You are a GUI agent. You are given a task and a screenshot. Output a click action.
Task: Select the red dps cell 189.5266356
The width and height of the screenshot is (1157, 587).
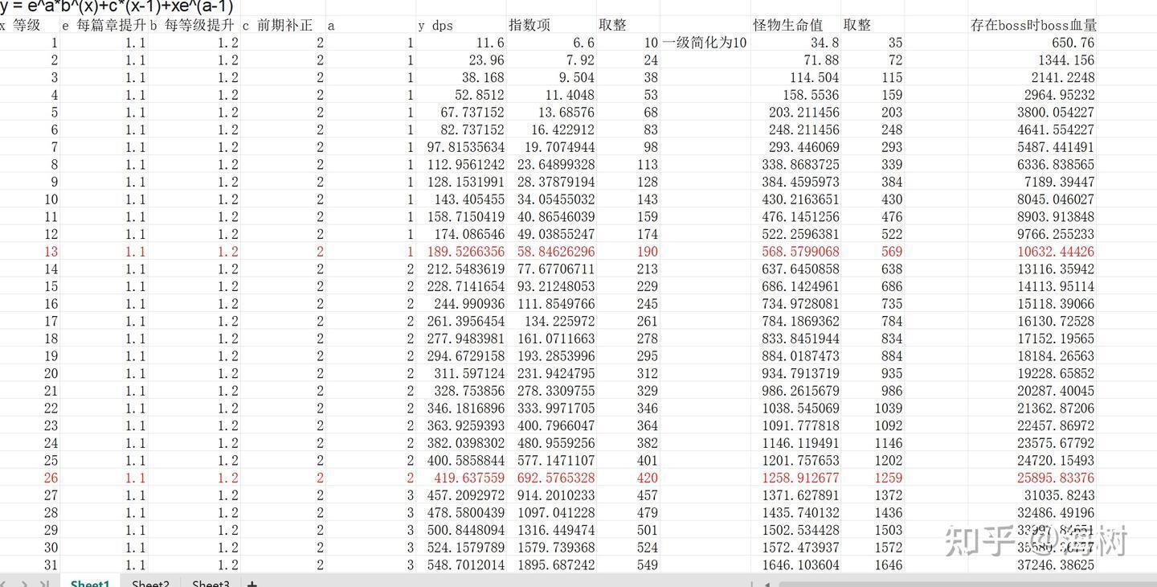[x=461, y=252]
